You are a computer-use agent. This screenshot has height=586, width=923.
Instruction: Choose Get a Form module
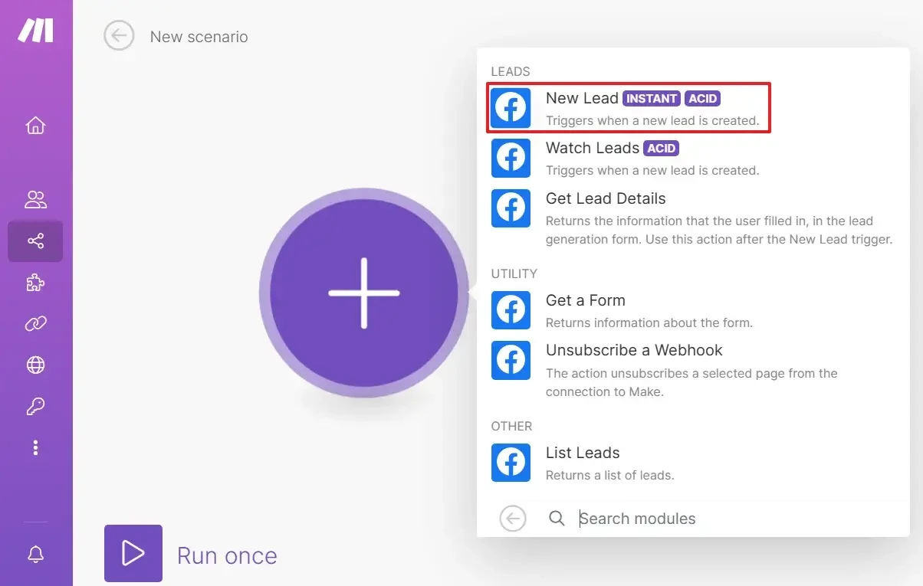coord(693,310)
